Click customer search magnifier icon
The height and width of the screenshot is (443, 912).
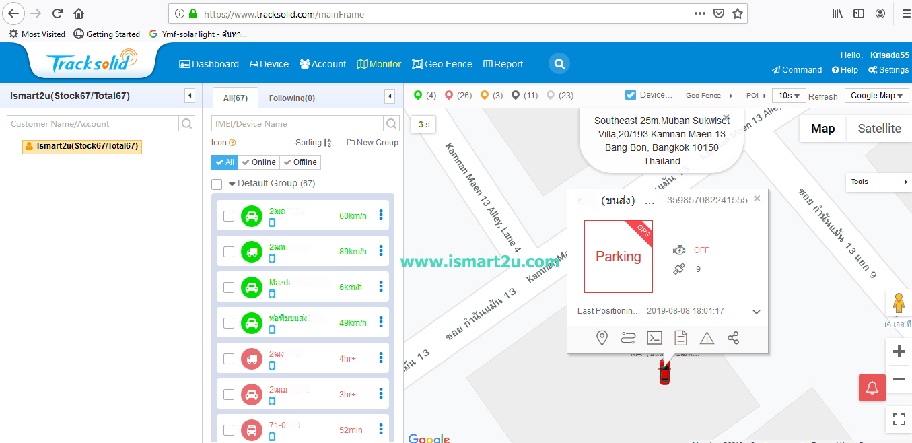click(186, 123)
